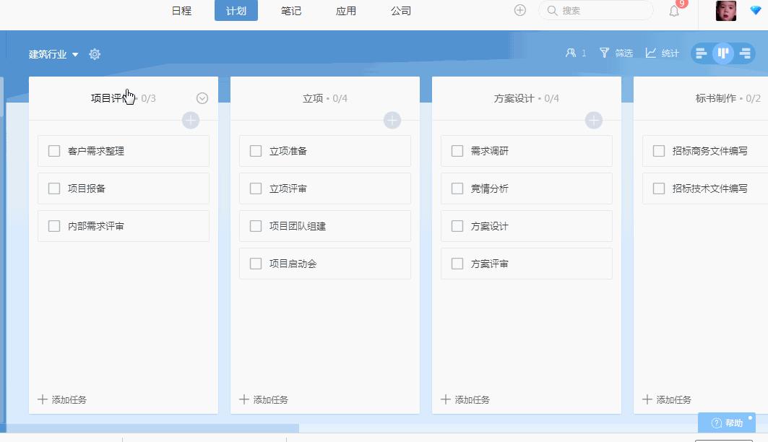The height and width of the screenshot is (442, 768).
Task: Click the members icon showing 1
Action: pos(576,53)
